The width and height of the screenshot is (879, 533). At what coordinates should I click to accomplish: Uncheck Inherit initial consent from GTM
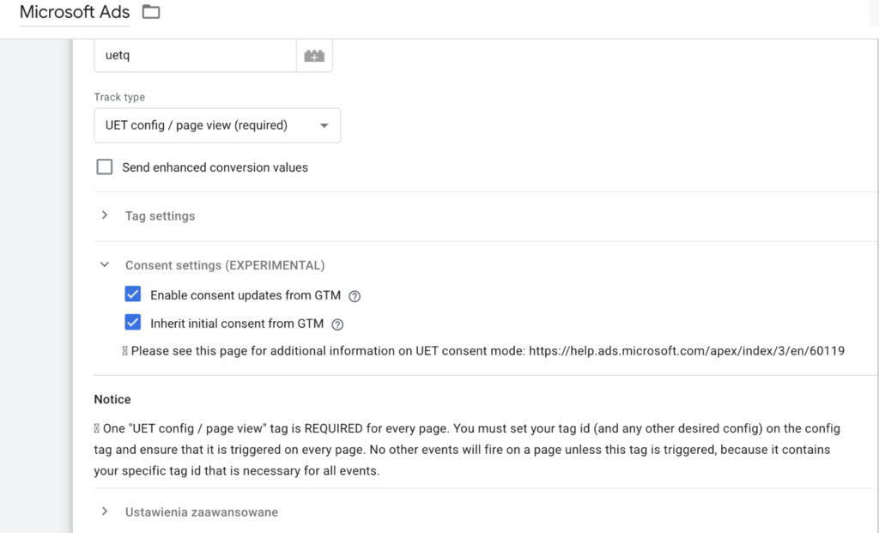pyautogui.click(x=133, y=324)
